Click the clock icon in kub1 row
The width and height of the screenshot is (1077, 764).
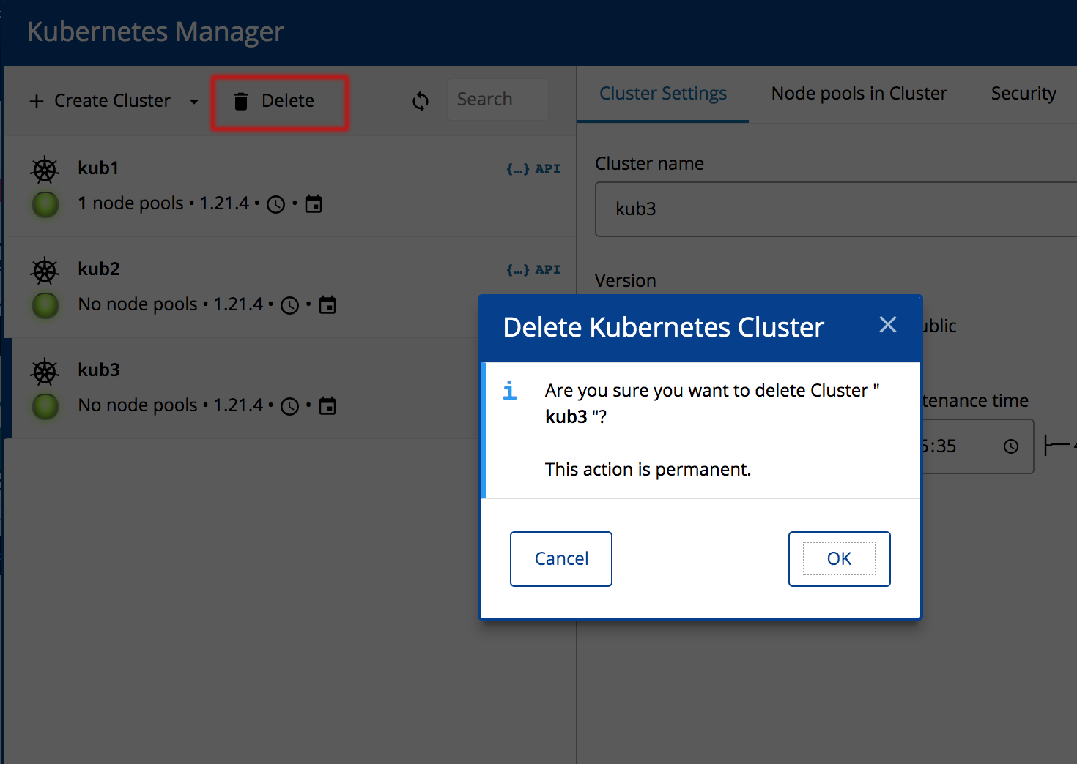pyautogui.click(x=275, y=204)
